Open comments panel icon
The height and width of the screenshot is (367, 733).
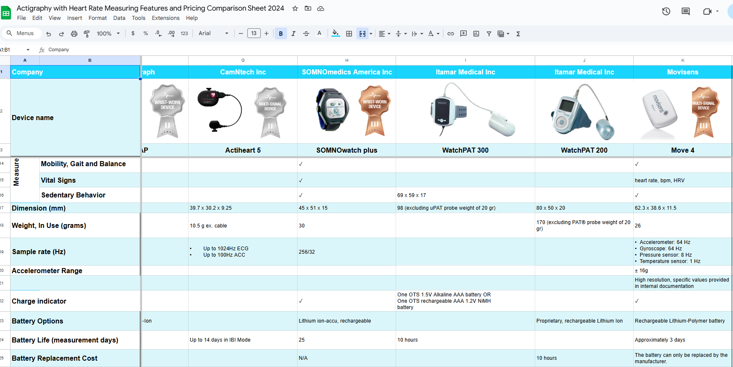click(x=686, y=11)
